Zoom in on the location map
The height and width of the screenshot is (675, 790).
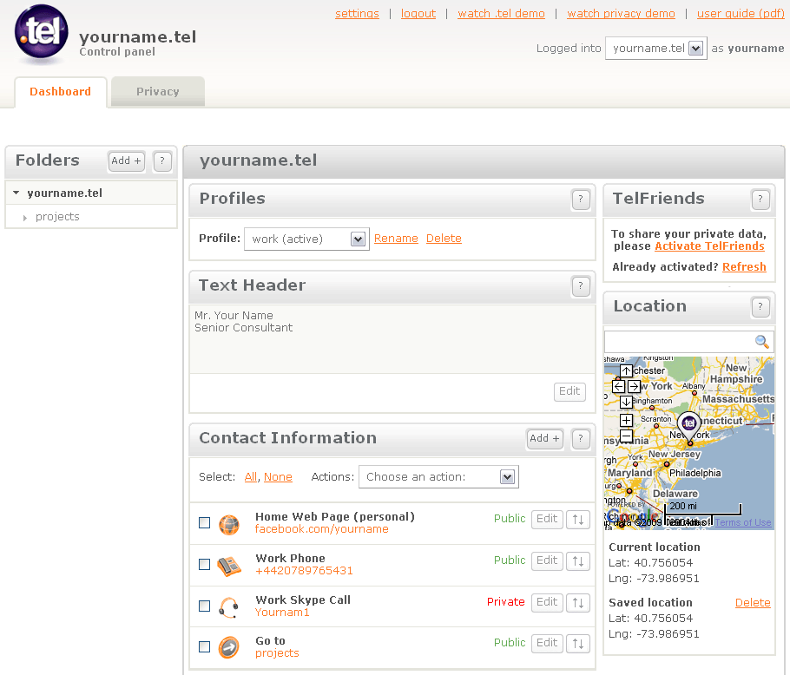pos(626,421)
